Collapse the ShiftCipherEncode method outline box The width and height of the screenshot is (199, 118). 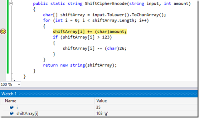[x=11, y=4]
